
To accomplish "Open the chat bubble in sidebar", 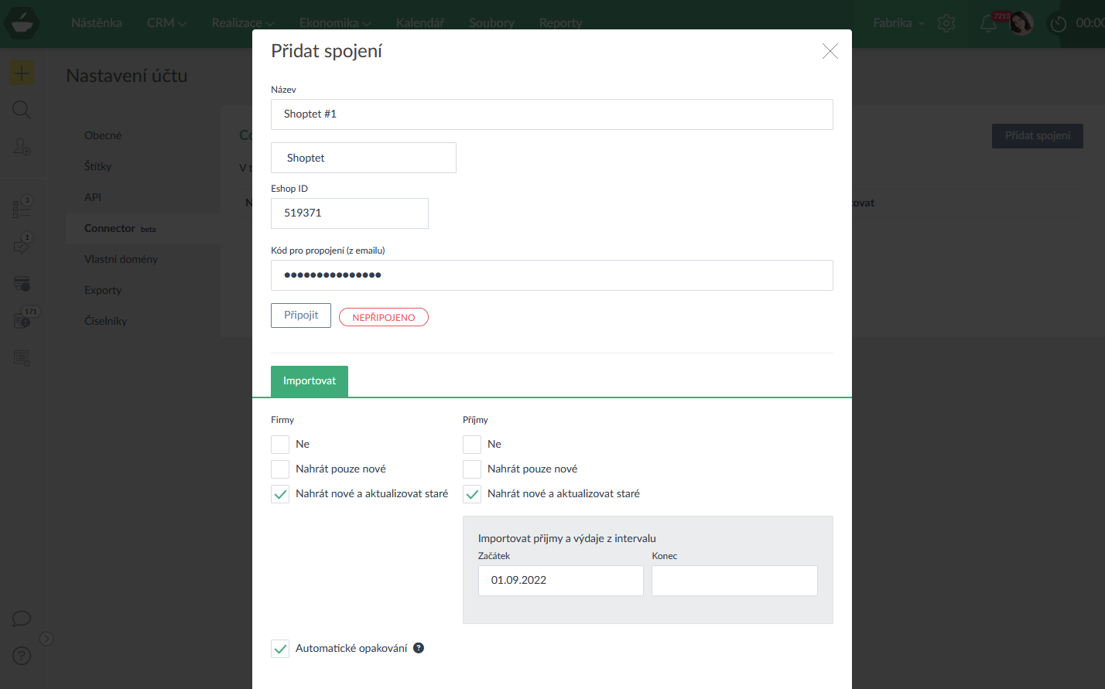I will coord(22,619).
